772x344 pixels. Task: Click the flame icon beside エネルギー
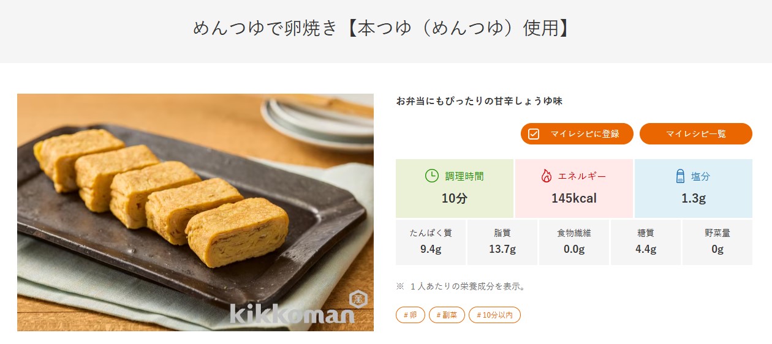(x=546, y=176)
